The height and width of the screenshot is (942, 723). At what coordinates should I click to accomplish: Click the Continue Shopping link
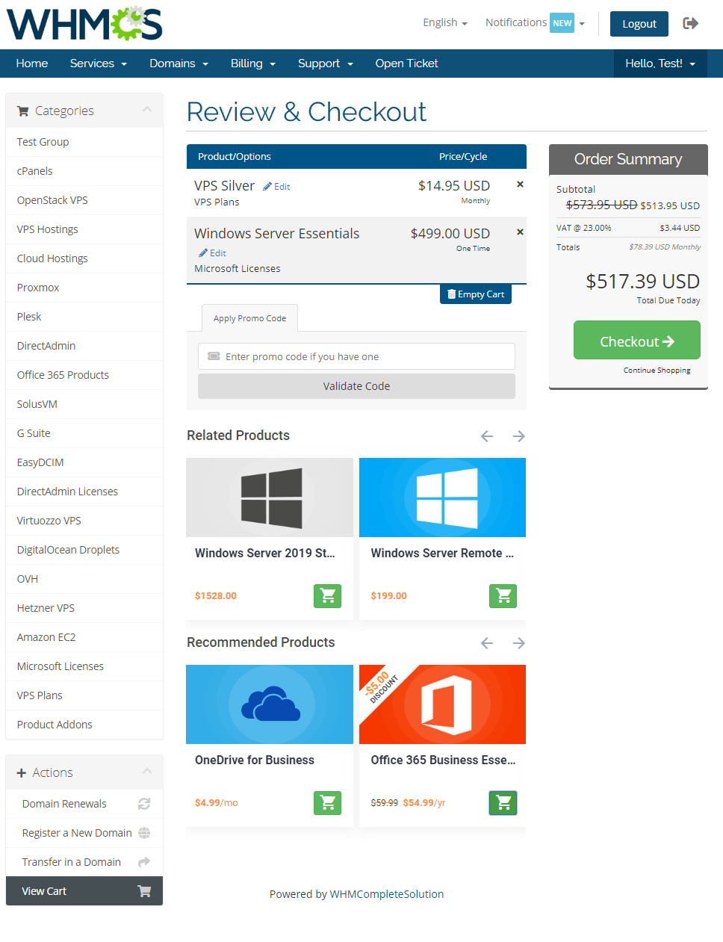click(x=657, y=371)
